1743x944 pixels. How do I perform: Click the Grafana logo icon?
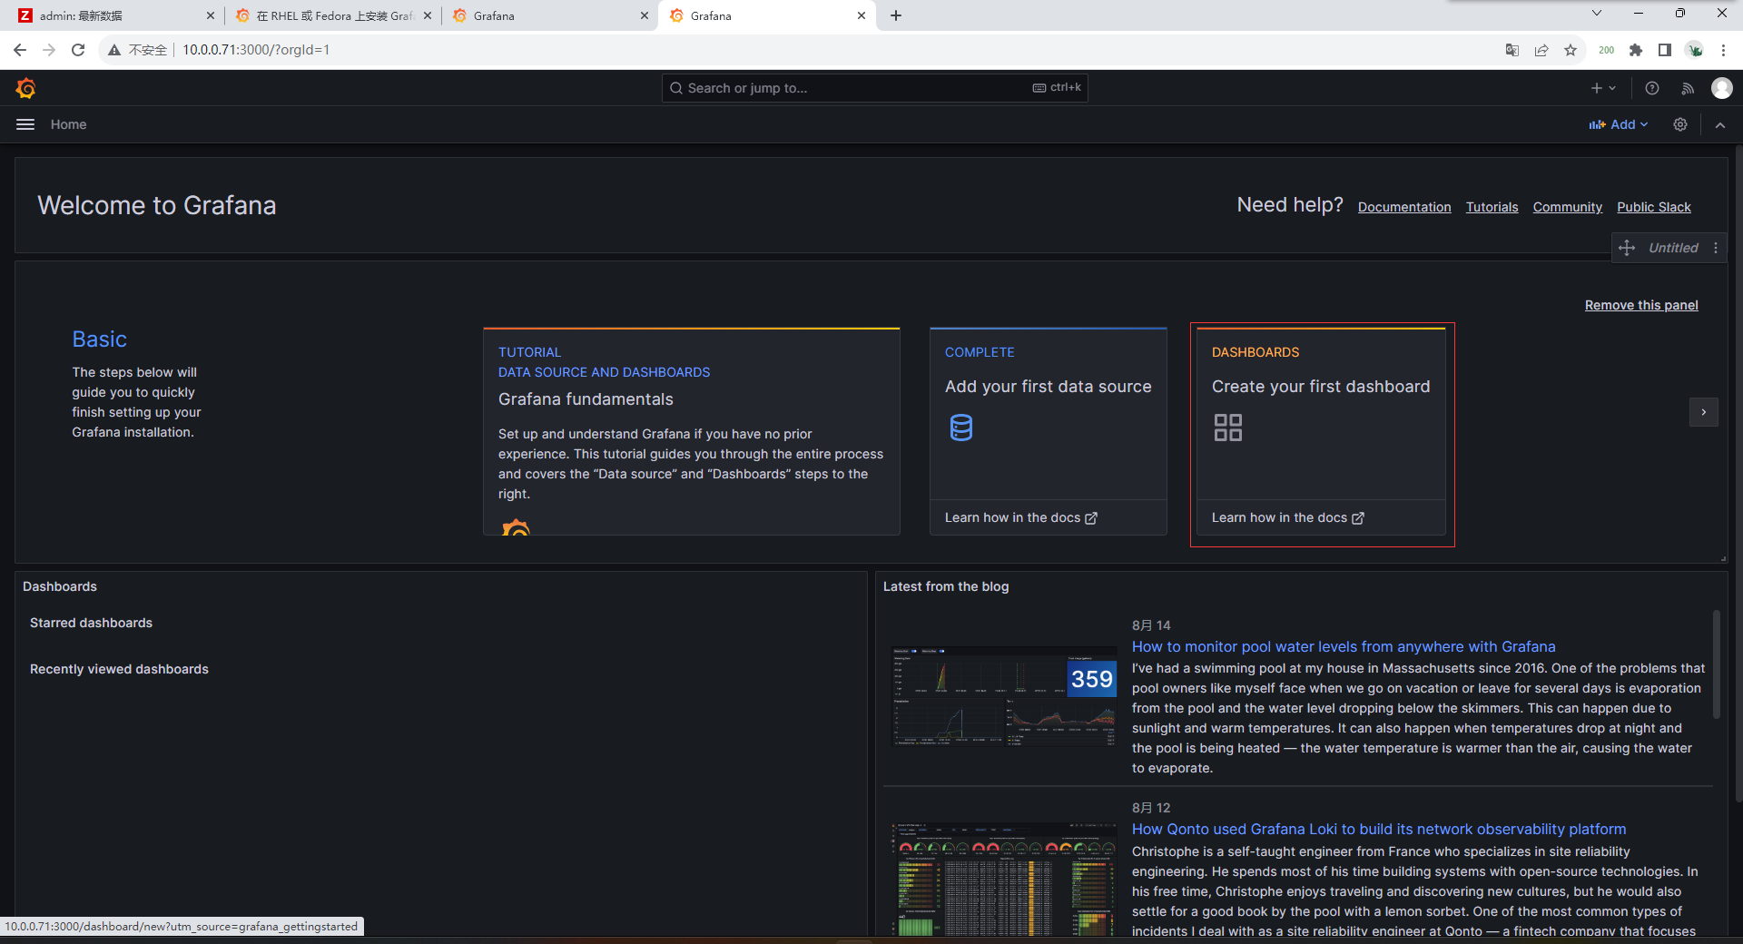tap(25, 88)
